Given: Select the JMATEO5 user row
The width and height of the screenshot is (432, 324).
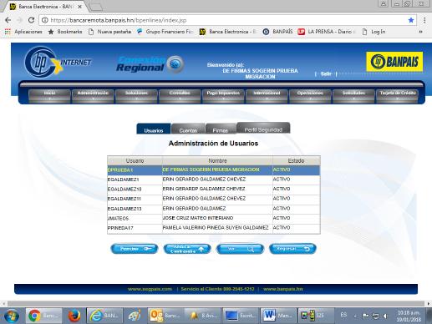Looking at the screenshot, I should [214, 219].
